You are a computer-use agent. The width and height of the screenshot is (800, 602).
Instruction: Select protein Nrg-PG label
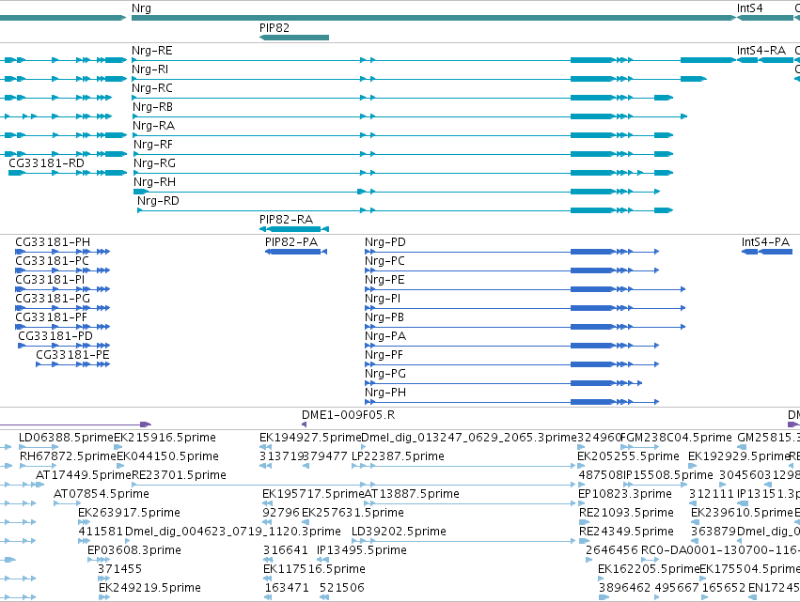(385, 374)
